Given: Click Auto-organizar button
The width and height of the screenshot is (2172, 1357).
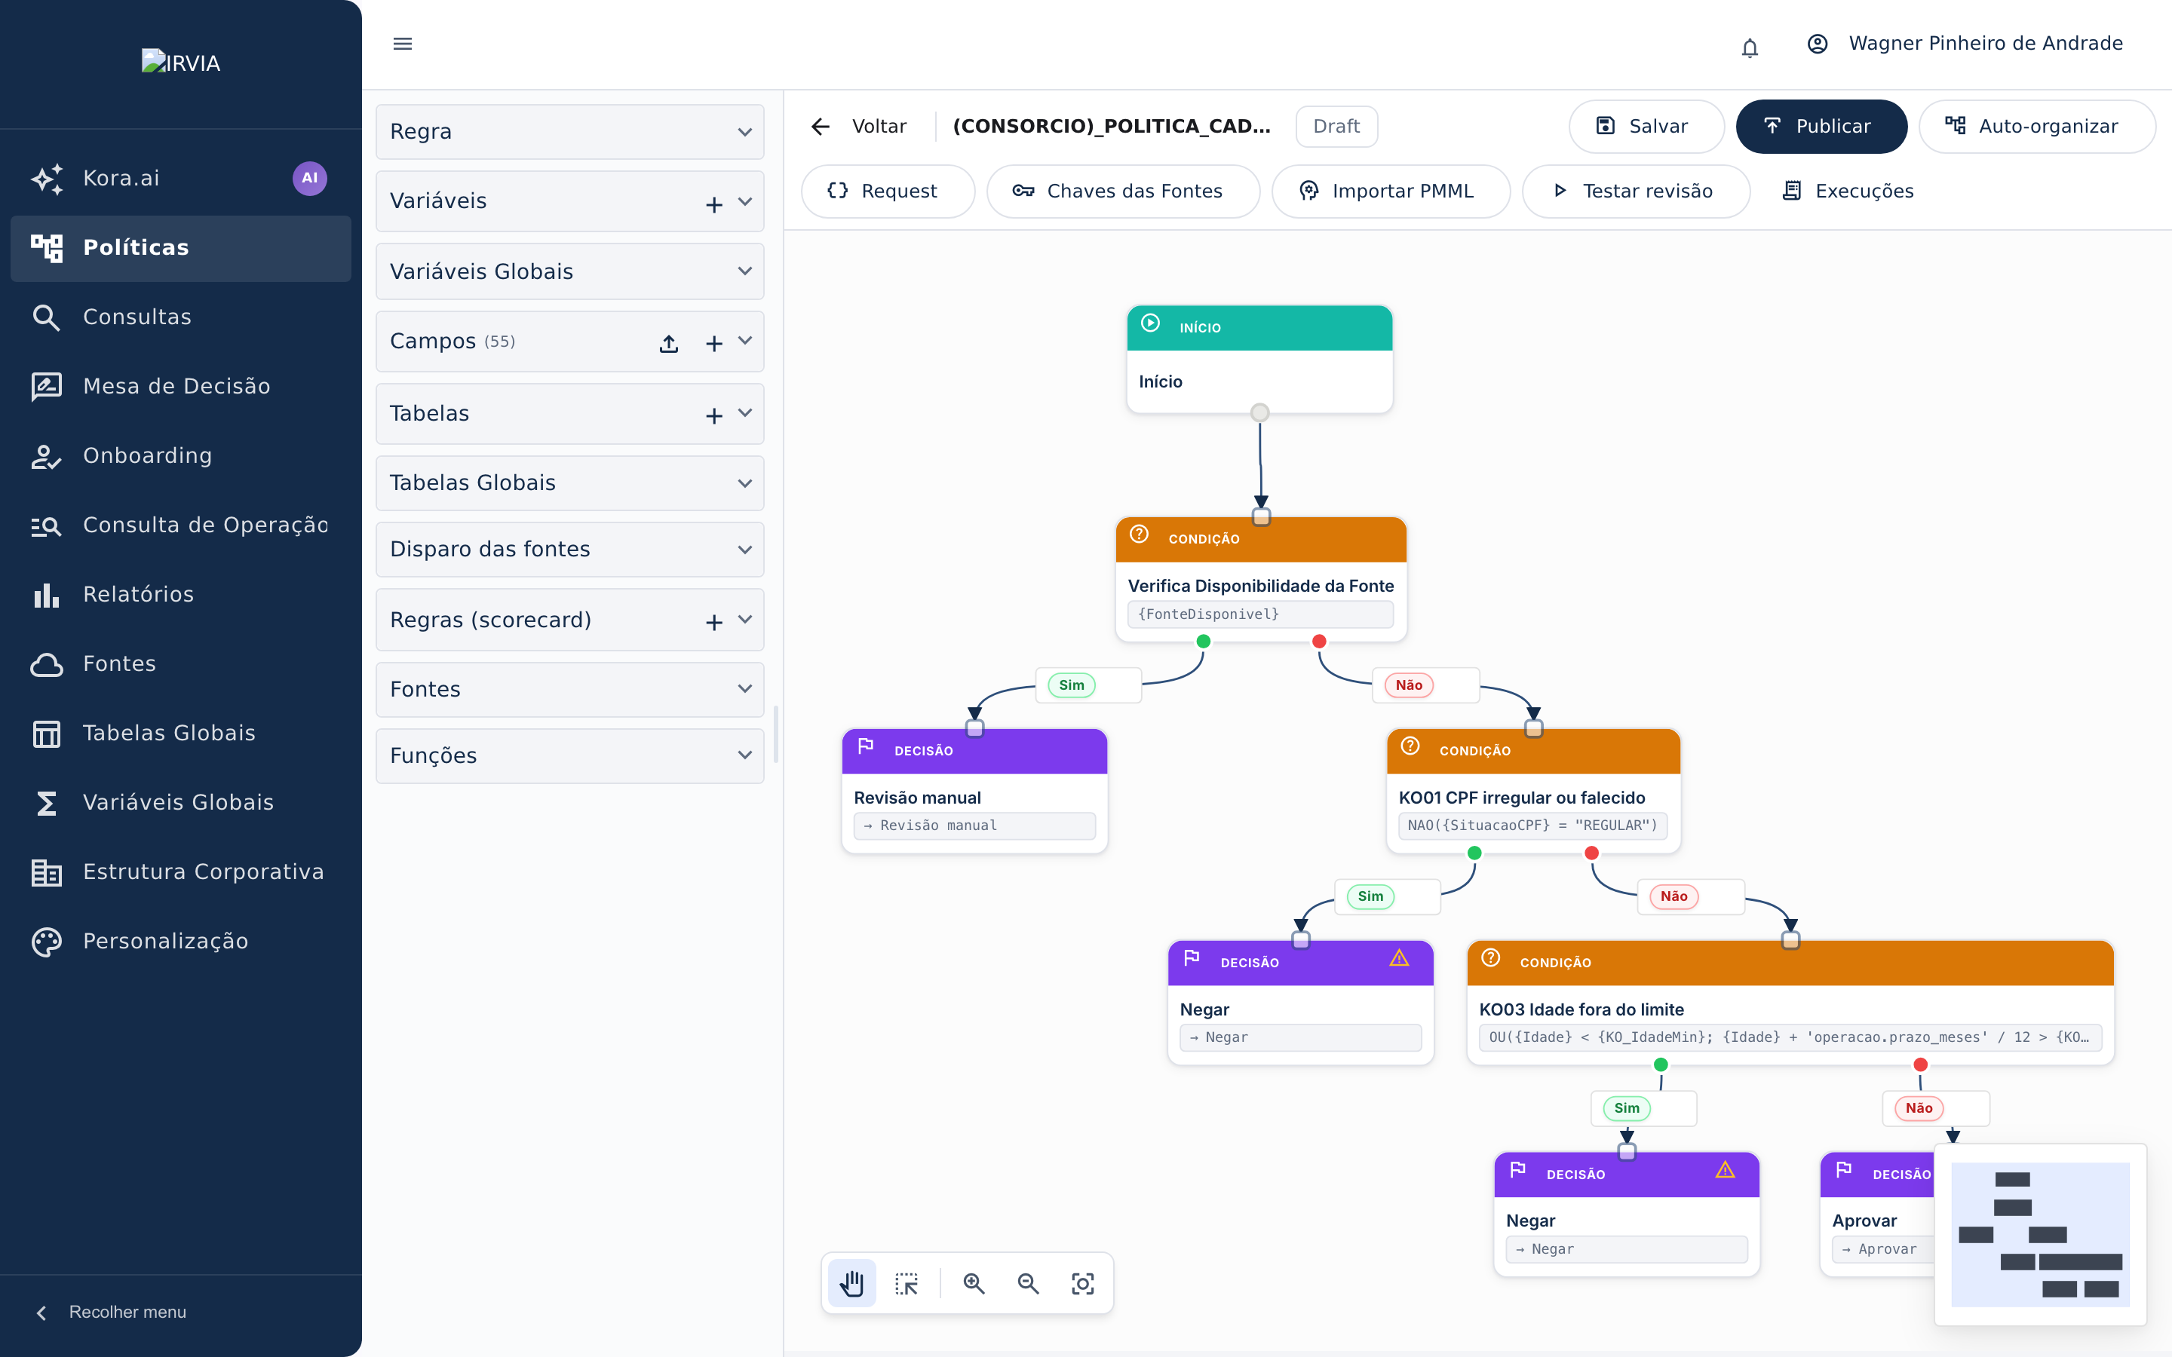Looking at the screenshot, I should 2036,127.
